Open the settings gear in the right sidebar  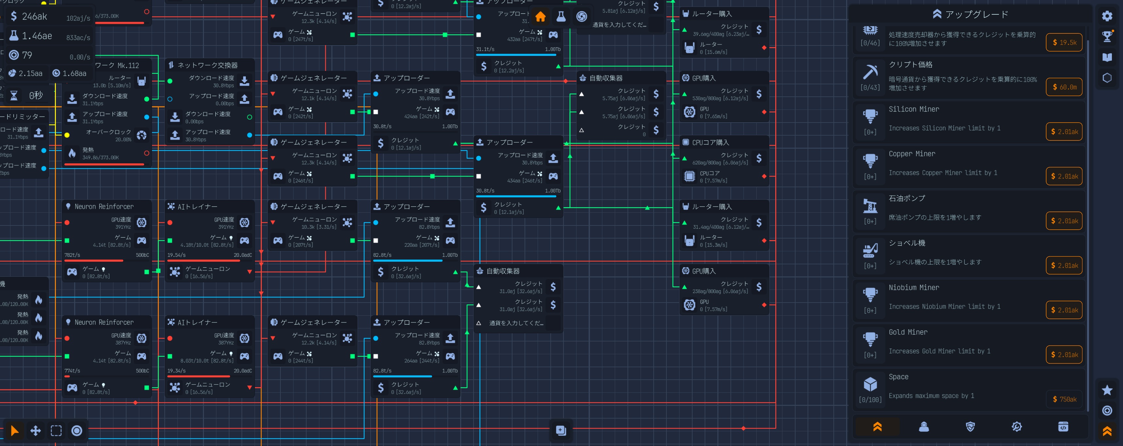[x=1107, y=16]
